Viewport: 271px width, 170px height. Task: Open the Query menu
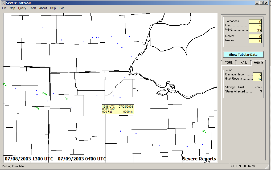(x=22, y=8)
